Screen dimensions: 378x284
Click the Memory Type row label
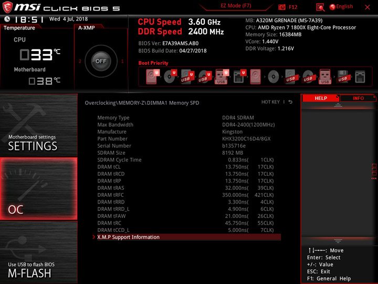click(x=113, y=118)
